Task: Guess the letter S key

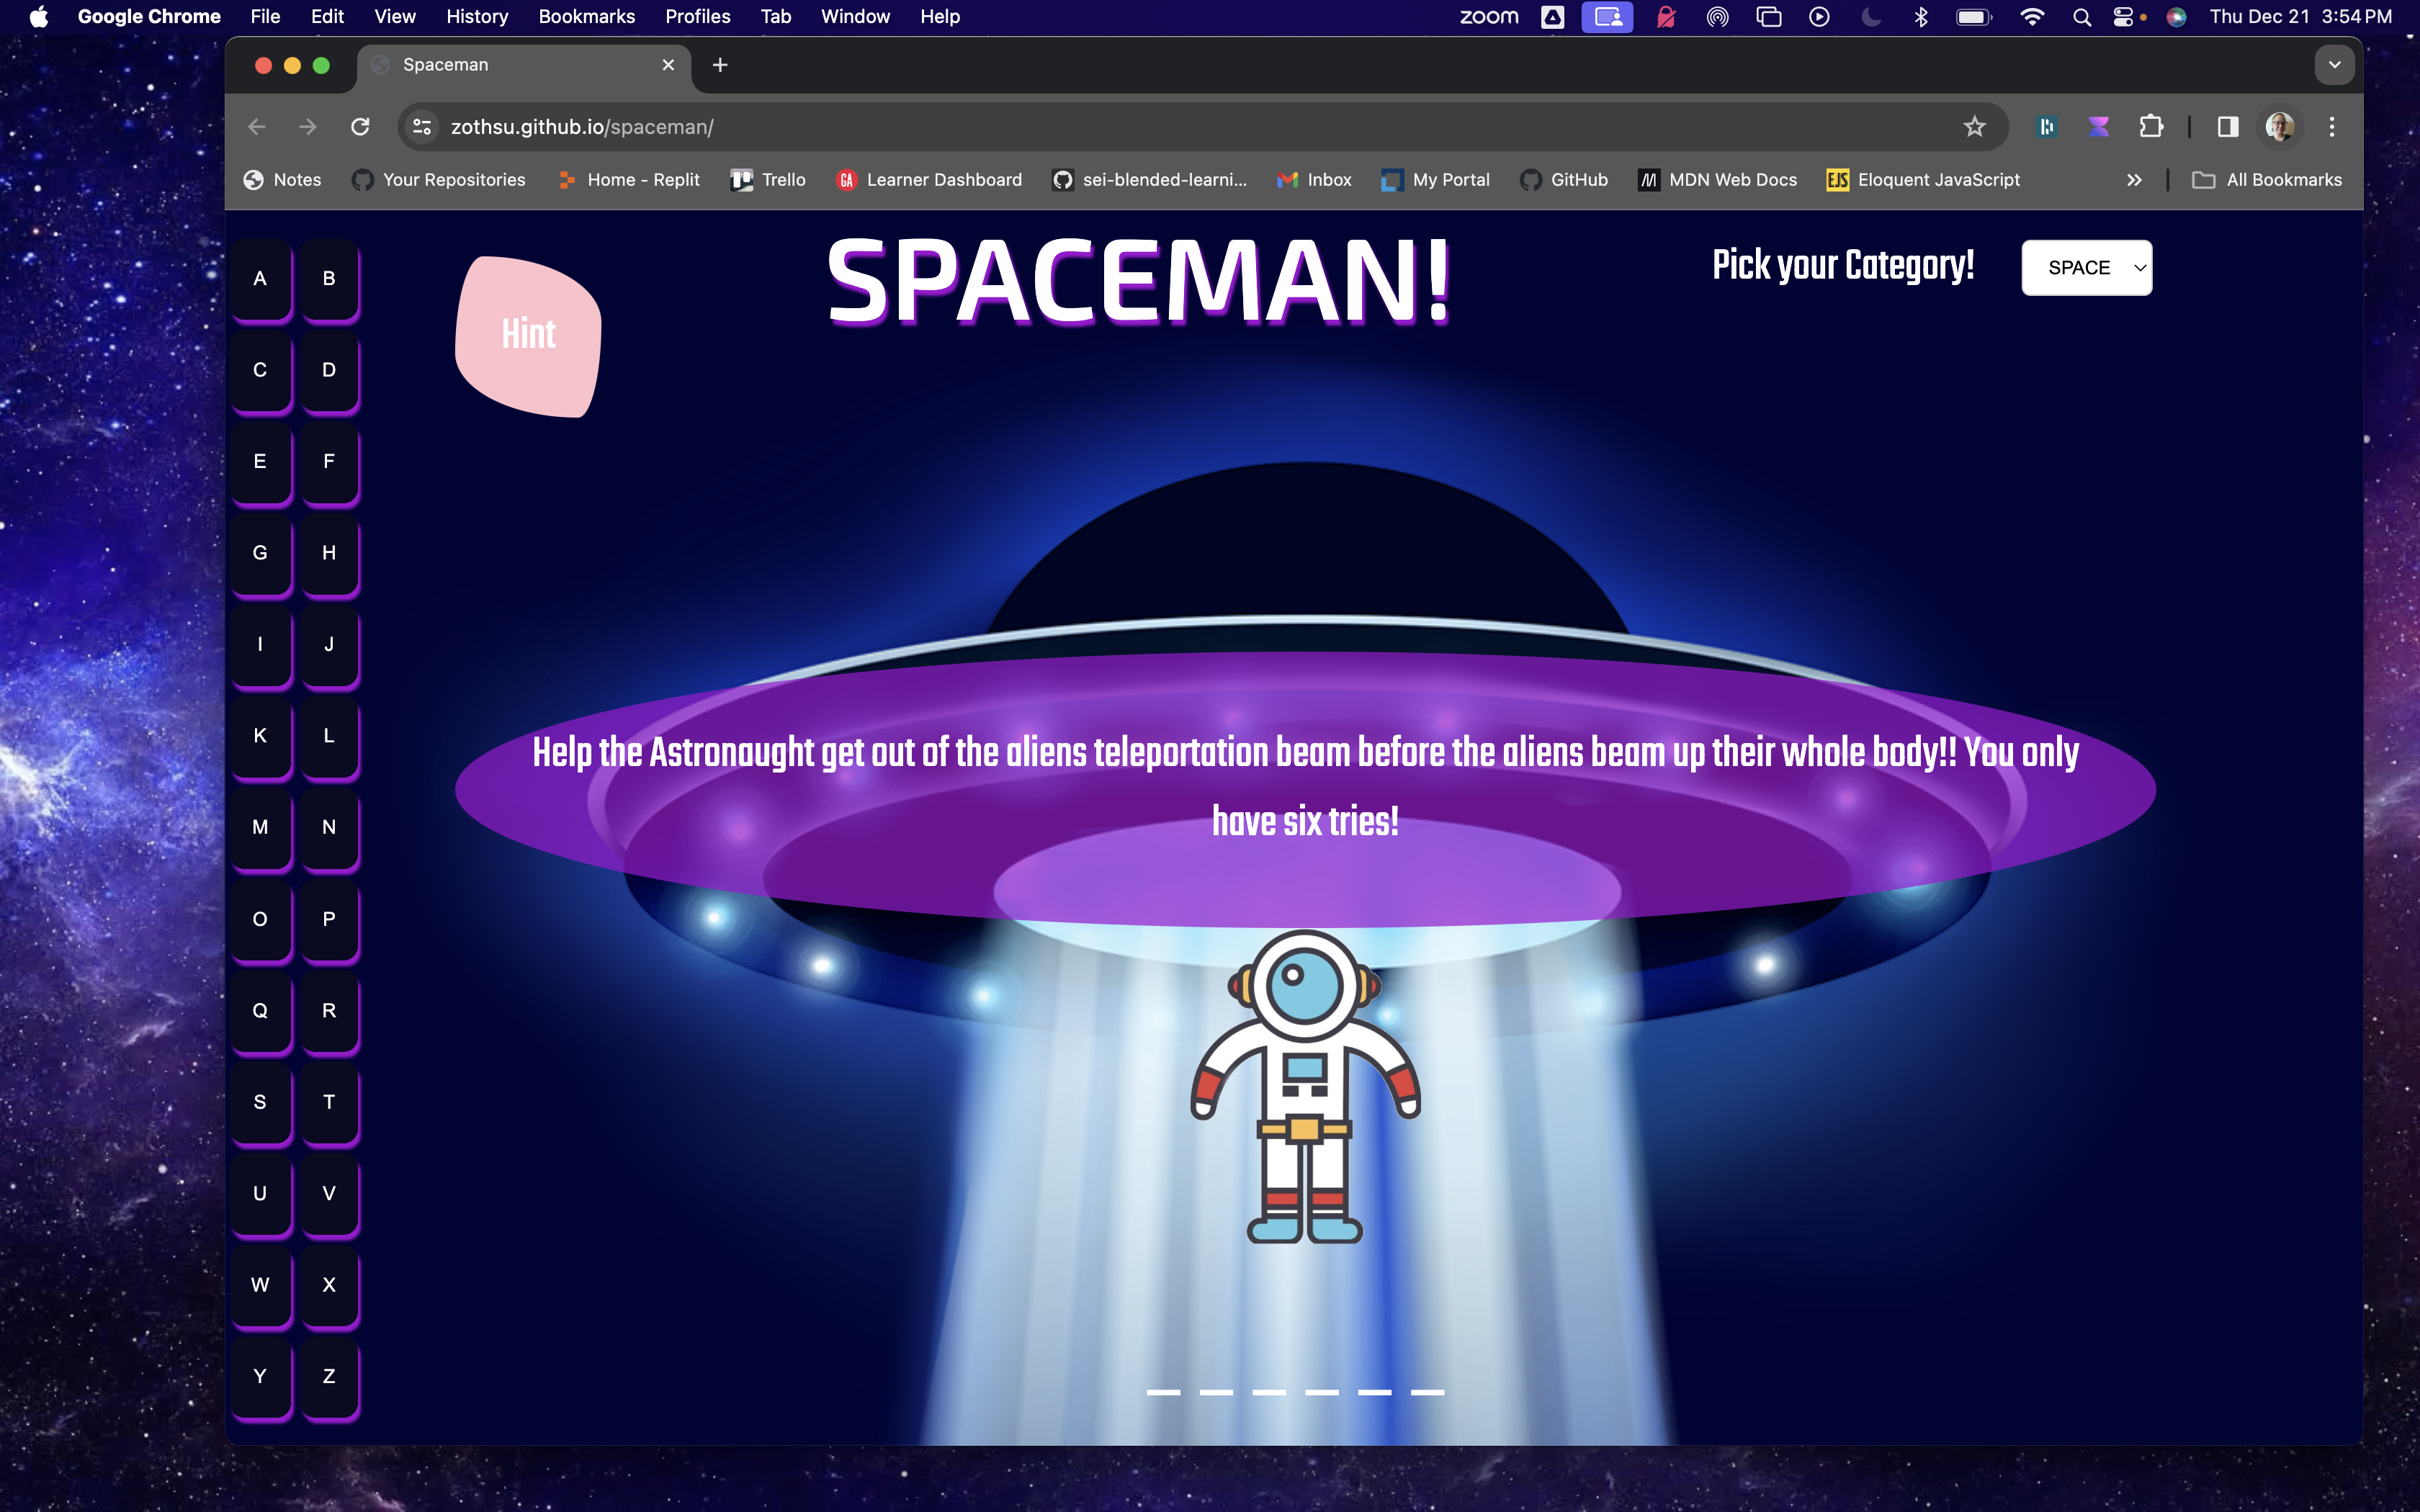Action: point(260,1102)
